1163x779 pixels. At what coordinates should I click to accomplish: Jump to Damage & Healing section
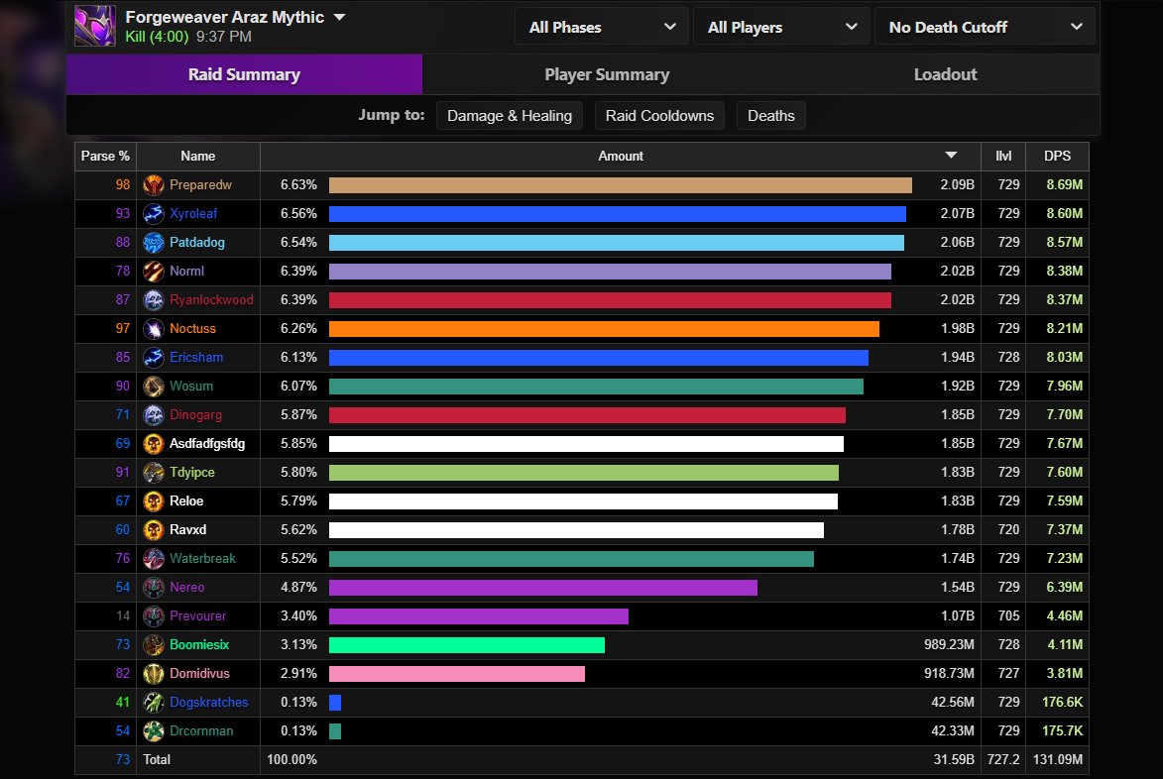click(x=510, y=116)
